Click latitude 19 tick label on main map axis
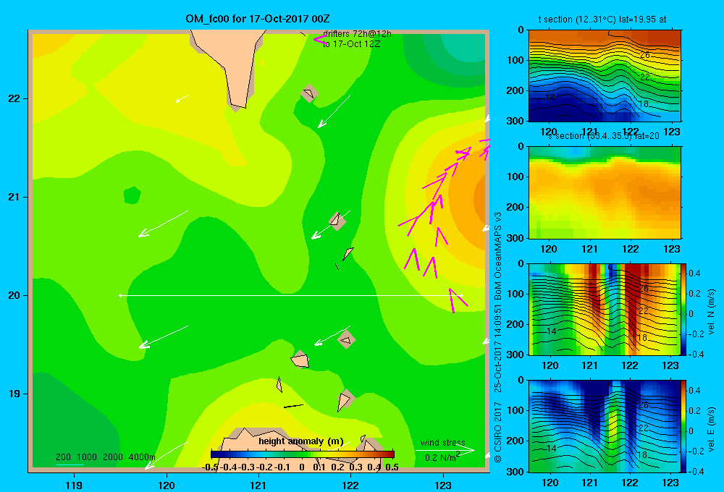Screen dimensions: 724x492 [14, 394]
